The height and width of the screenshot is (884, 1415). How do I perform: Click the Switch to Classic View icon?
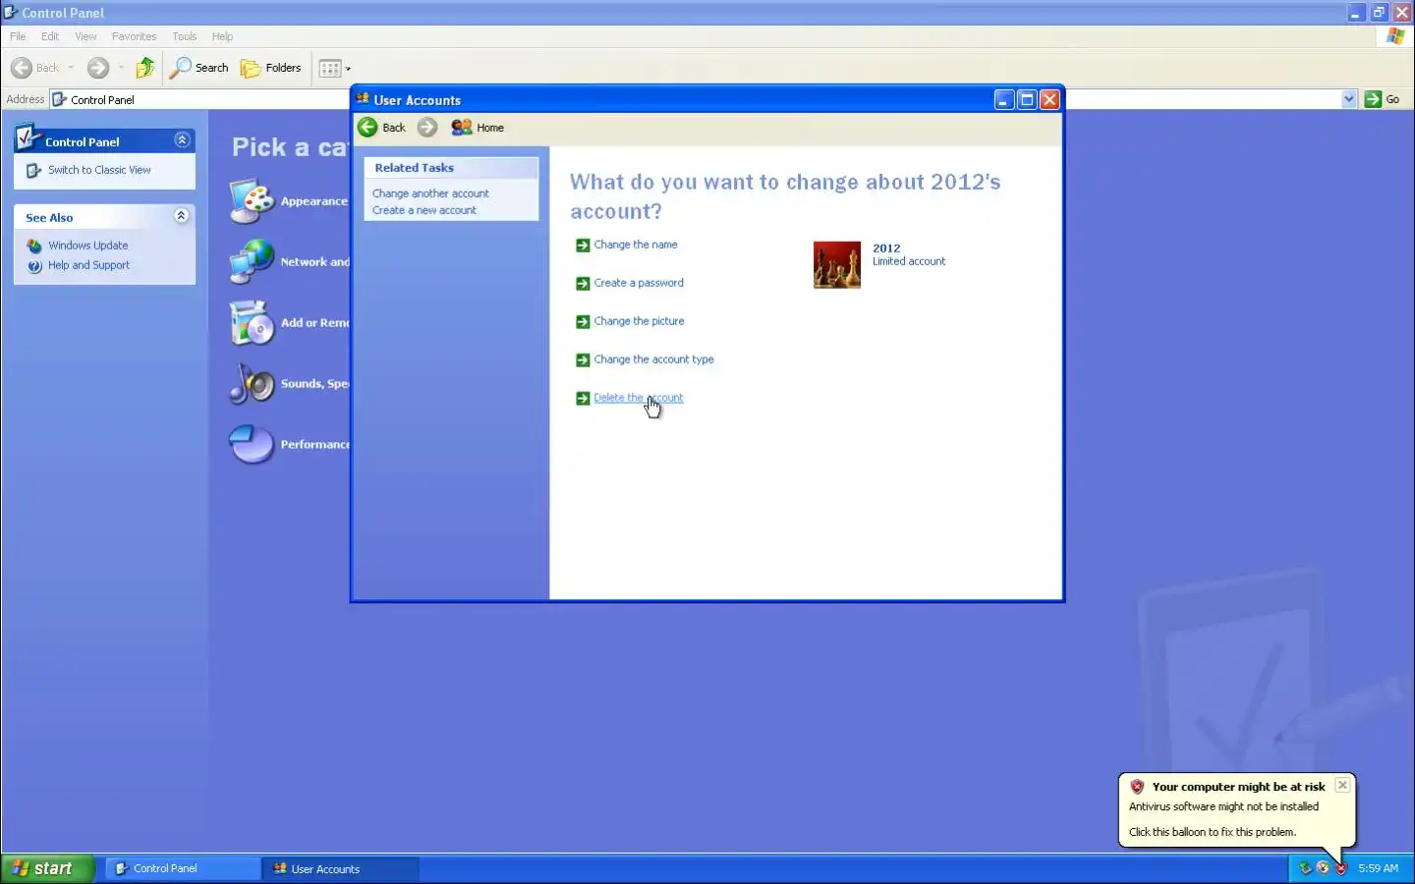coord(34,170)
